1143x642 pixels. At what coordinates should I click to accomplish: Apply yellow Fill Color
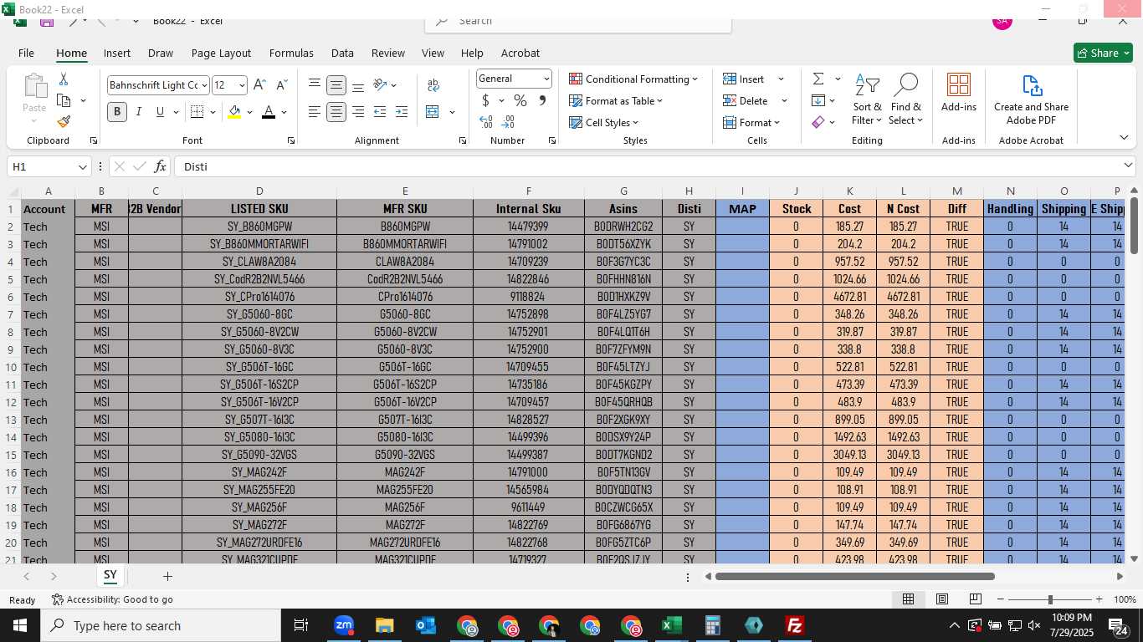coord(234,112)
